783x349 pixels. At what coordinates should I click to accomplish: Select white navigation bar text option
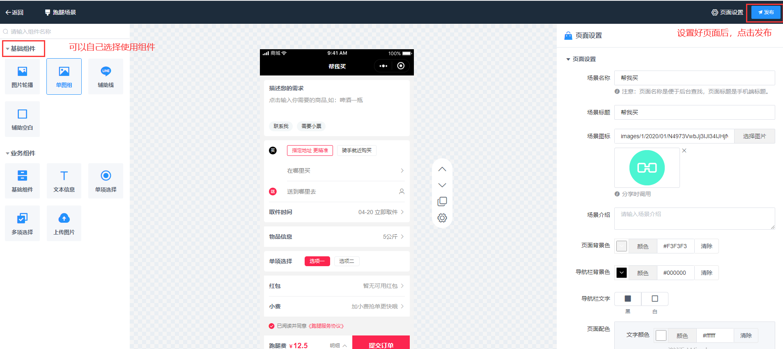pyautogui.click(x=655, y=299)
